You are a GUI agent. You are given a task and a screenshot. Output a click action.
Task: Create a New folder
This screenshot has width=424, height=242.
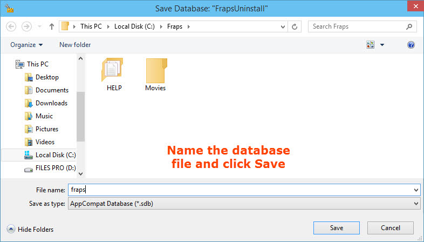point(75,45)
